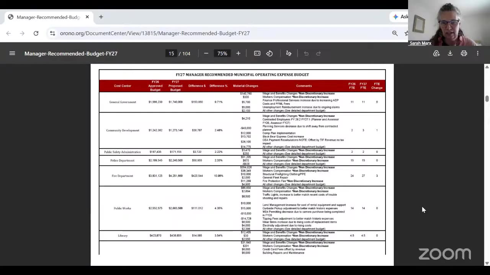
Task: Open PDF viewer more actions menu
Action: 478,53
